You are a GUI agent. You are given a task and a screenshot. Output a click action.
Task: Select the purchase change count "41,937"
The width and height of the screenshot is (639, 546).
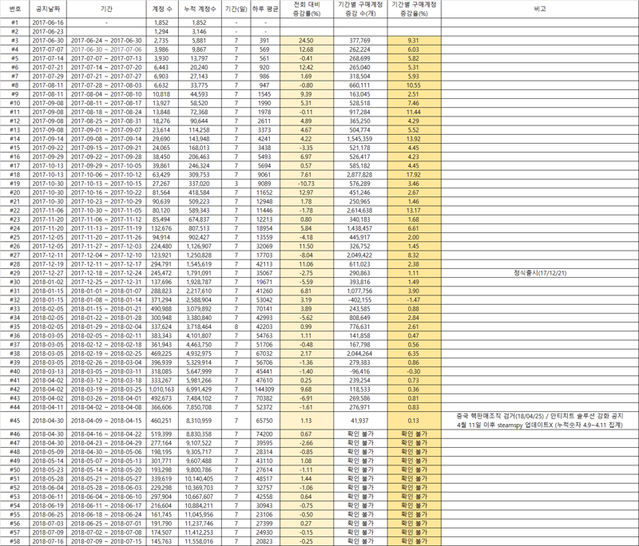360,421
